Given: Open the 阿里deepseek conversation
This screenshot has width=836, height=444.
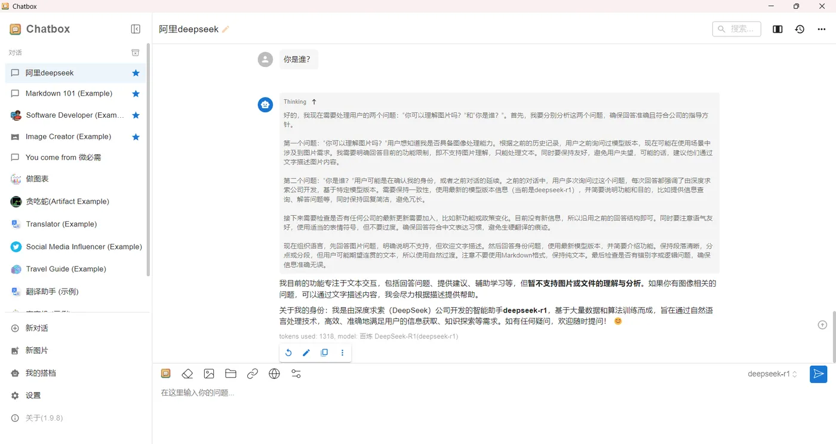Looking at the screenshot, I should (x=75, y=73).
